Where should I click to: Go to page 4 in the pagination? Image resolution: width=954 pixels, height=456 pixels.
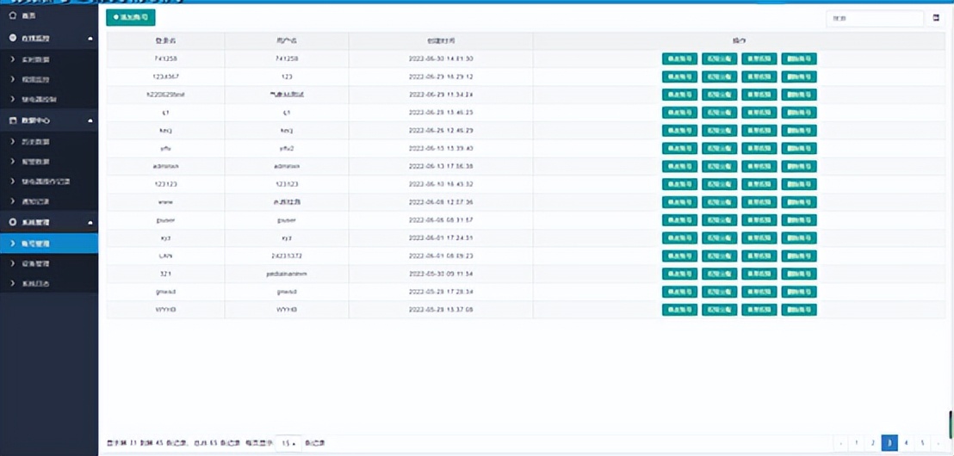[906, 443]
